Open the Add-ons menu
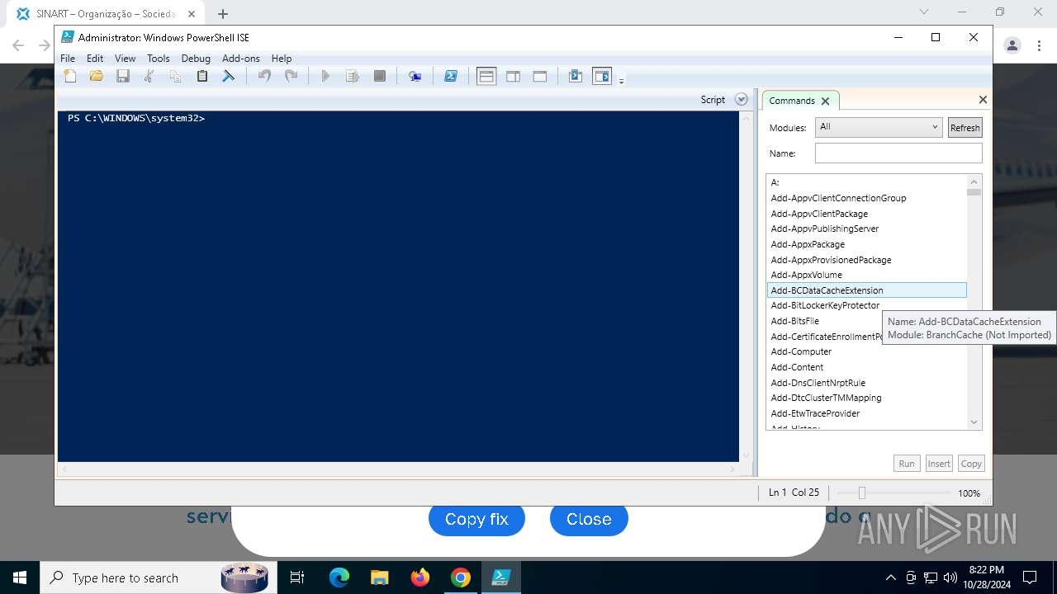Image resolution: width=1057 pixels, height=594 pixels. point(241,59)
